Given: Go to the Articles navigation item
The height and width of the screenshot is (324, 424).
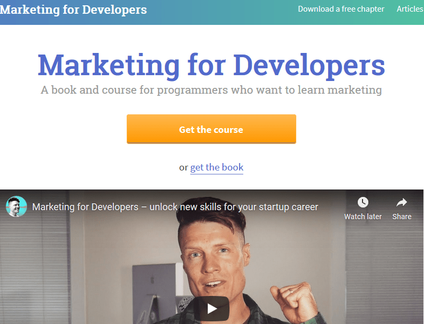Looking at the screenshot, I should (410, 9).
